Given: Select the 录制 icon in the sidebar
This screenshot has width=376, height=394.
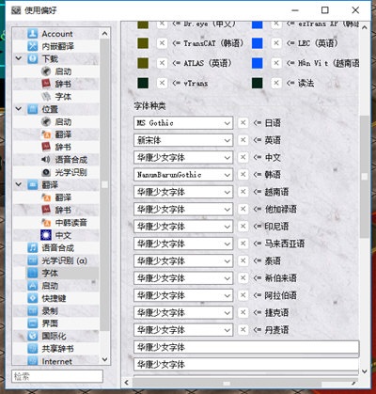Looking at the screenshot, I should [33, 310].
